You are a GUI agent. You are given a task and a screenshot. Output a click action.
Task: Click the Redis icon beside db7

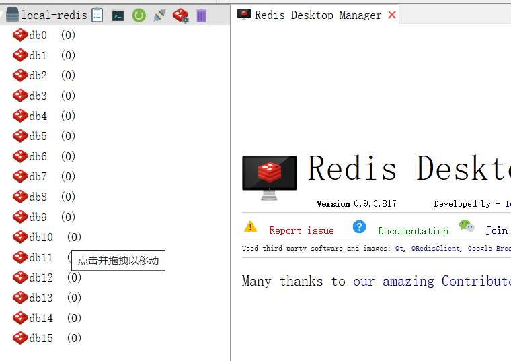point(20,176)
